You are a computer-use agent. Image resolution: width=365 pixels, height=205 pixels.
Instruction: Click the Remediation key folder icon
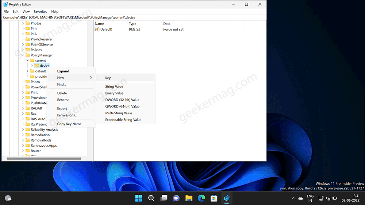tap(27, 135)
